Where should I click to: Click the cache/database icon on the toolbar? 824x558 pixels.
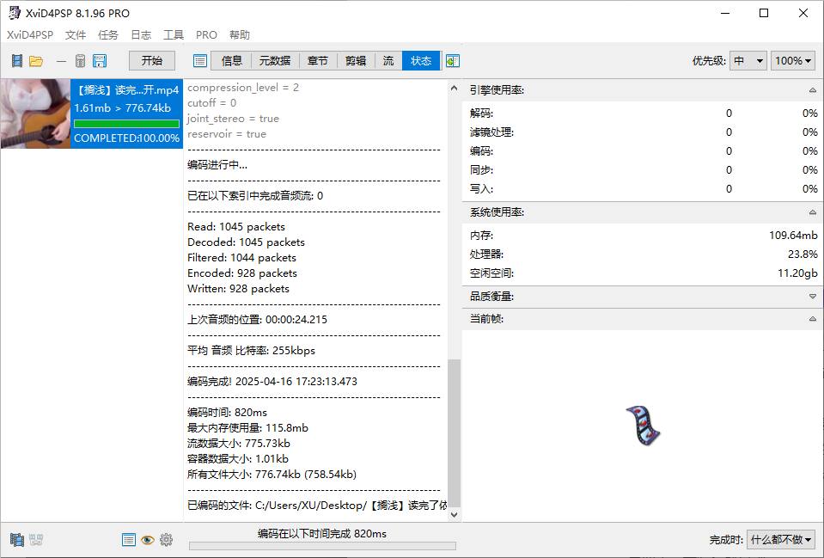pyautogui.click(x=80, y=60)
